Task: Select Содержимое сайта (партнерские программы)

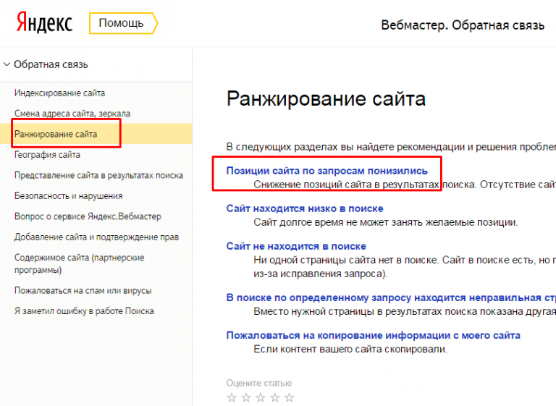Action: [79, 263]
